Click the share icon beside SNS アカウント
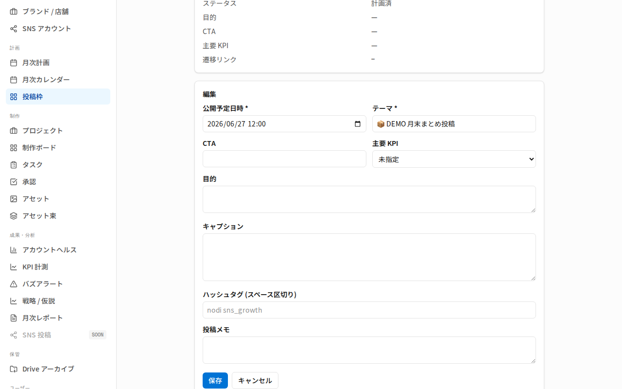The height and width of the screenshot is (389, 622). coord(14,29)
